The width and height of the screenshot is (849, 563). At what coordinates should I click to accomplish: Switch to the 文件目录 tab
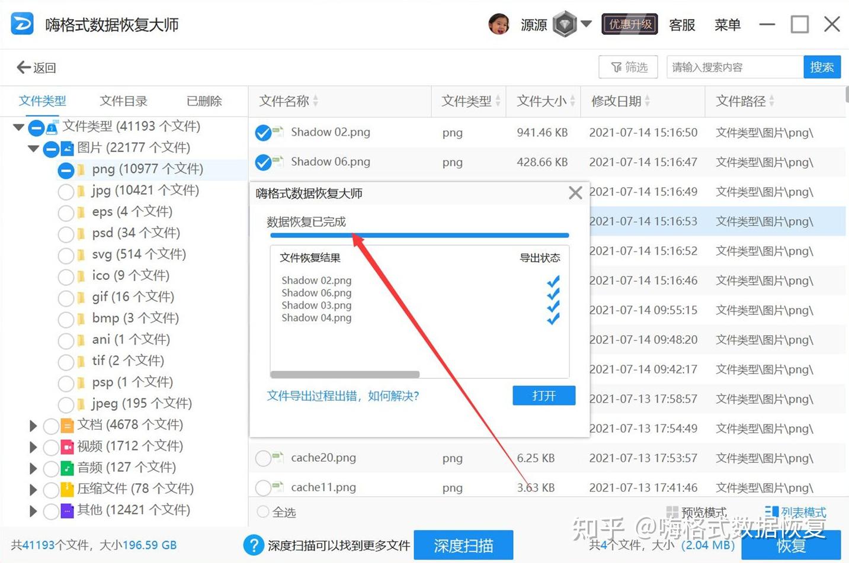tap(122, 101)
